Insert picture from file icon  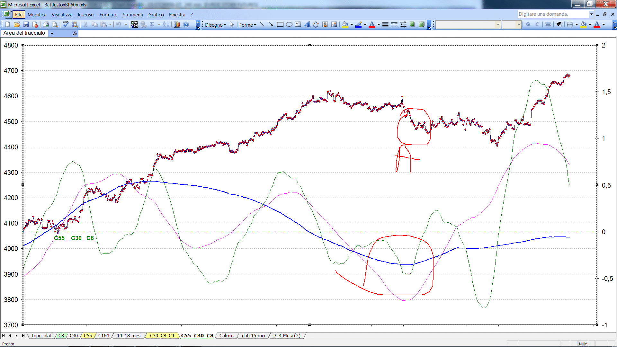(x=334, y=24)
